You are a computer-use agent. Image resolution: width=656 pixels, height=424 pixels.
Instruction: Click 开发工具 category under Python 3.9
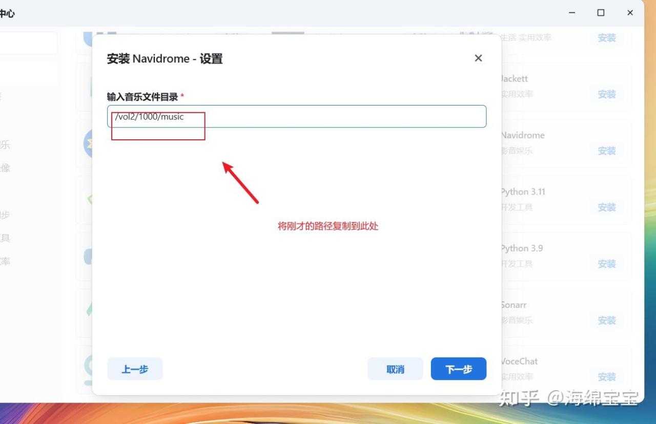point(517,264)
